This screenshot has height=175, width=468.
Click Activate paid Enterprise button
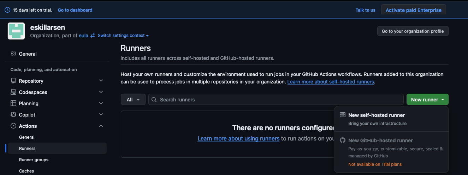[414, 10]
